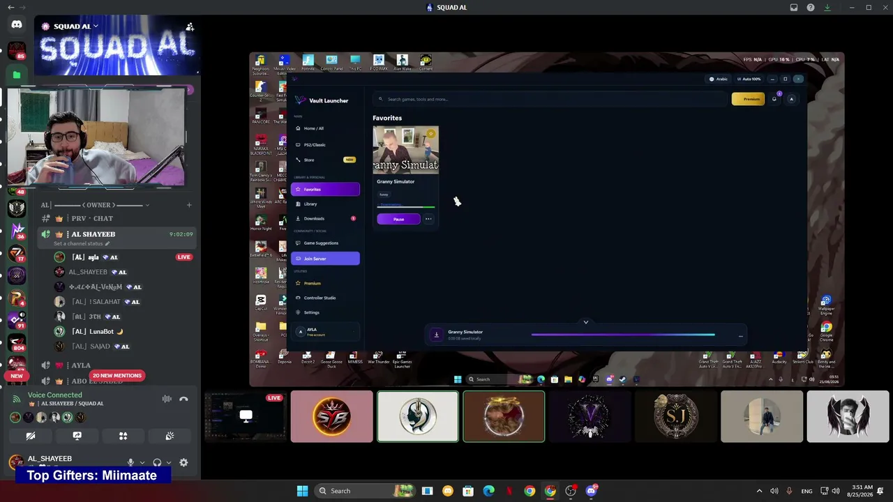893x502 pixels.
Task: Select Favorites in Vault Launcher sidebar
Action: [x=325, y=189]
